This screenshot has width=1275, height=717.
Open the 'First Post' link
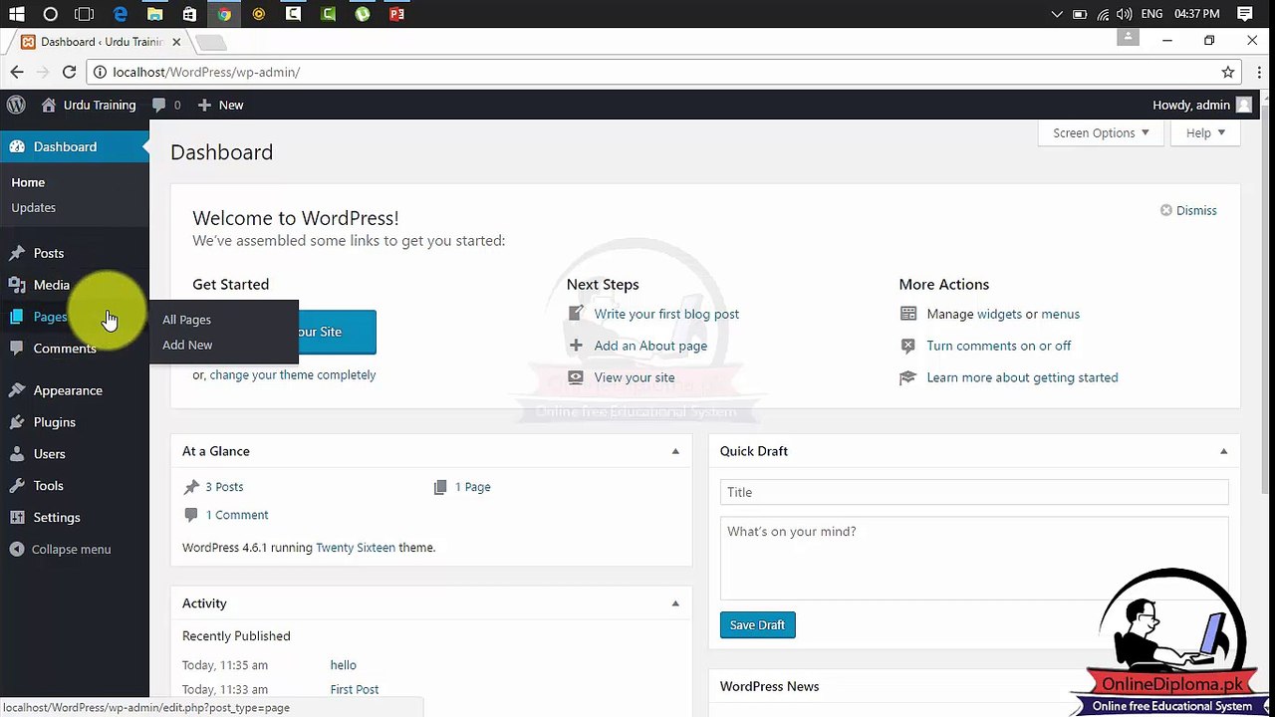click(354, 689)
